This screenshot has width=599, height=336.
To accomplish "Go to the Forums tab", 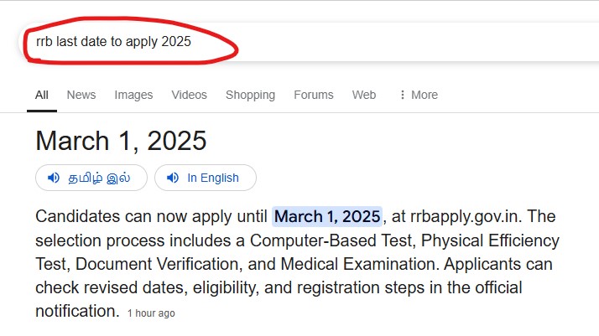I will click(314, 95).
